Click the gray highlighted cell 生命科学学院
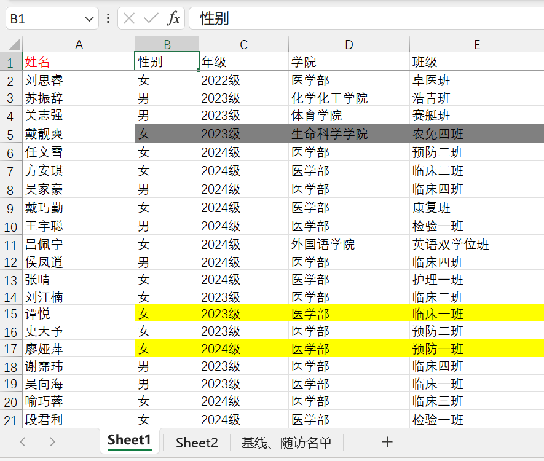This screenshot has width=544, height=461. coord(329,134)
